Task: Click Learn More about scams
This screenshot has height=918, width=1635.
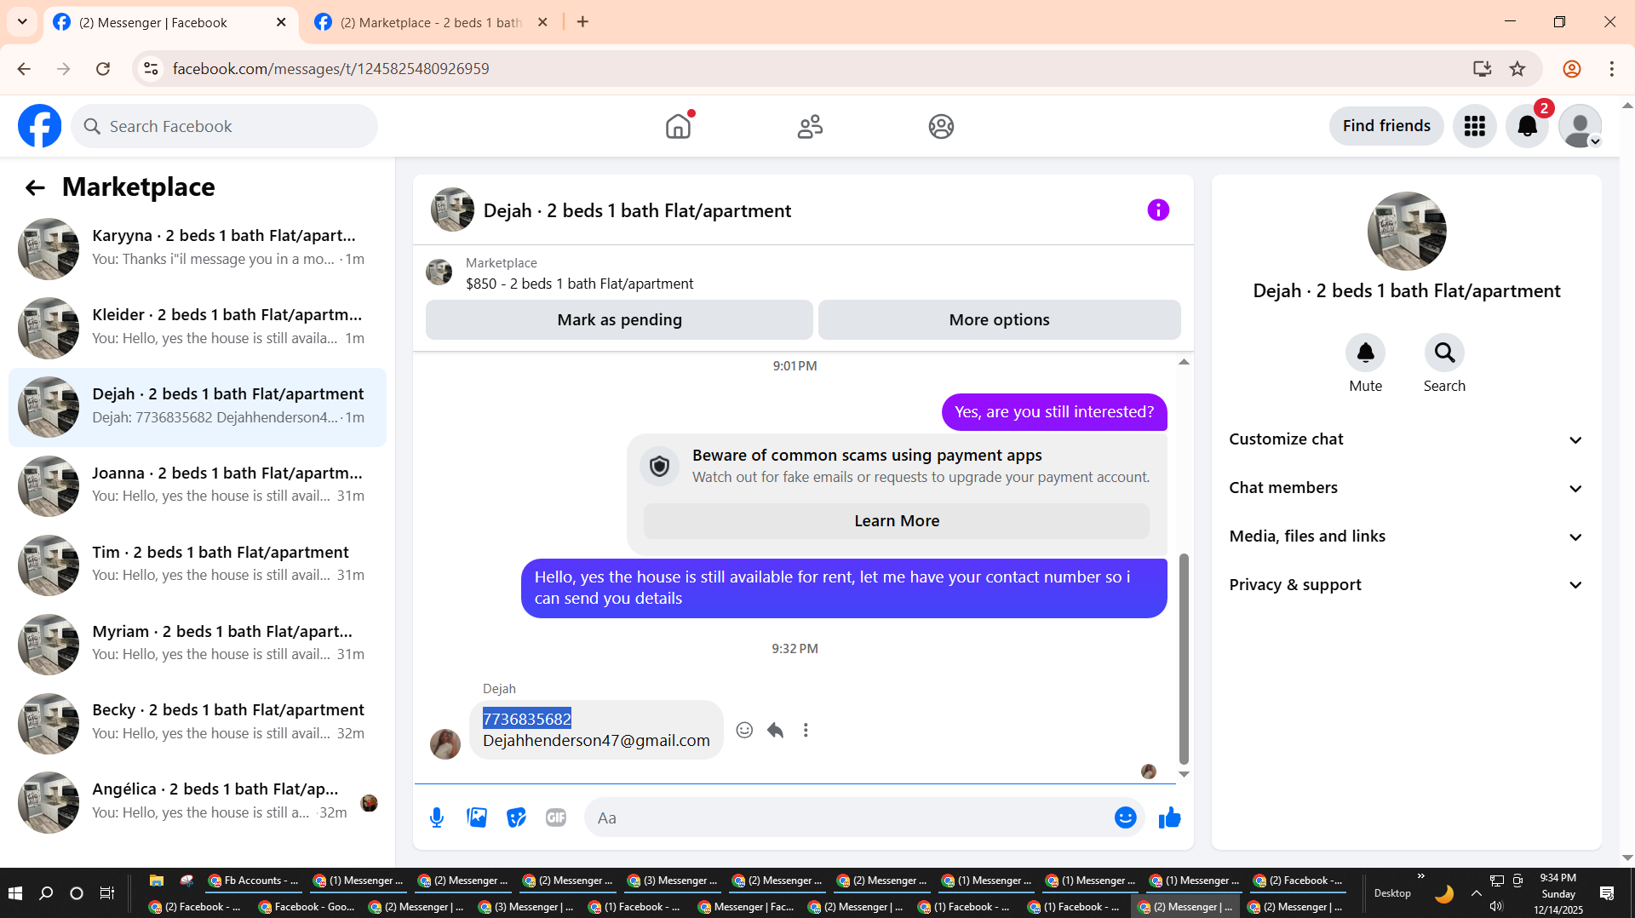Action: [x=897, y=521]
